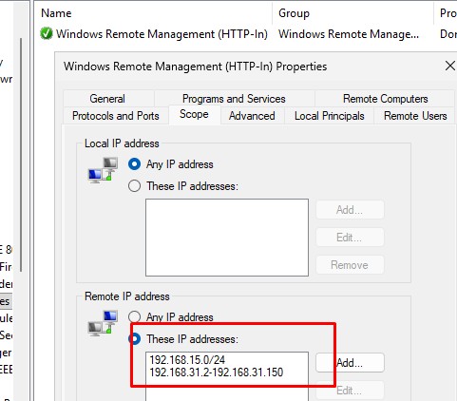Sort rules by Group column header
The width and height of the screenshot is (457, 401).
point(352,13)
